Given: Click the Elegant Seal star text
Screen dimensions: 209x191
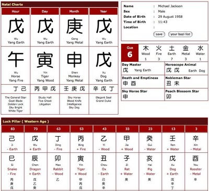Looking at the screenshot, I should pos(103,97).
